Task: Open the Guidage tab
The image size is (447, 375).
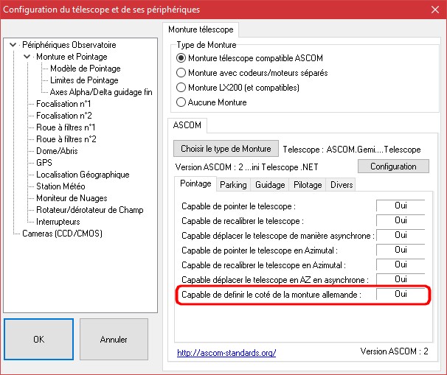Action: [x=271, y=184]
